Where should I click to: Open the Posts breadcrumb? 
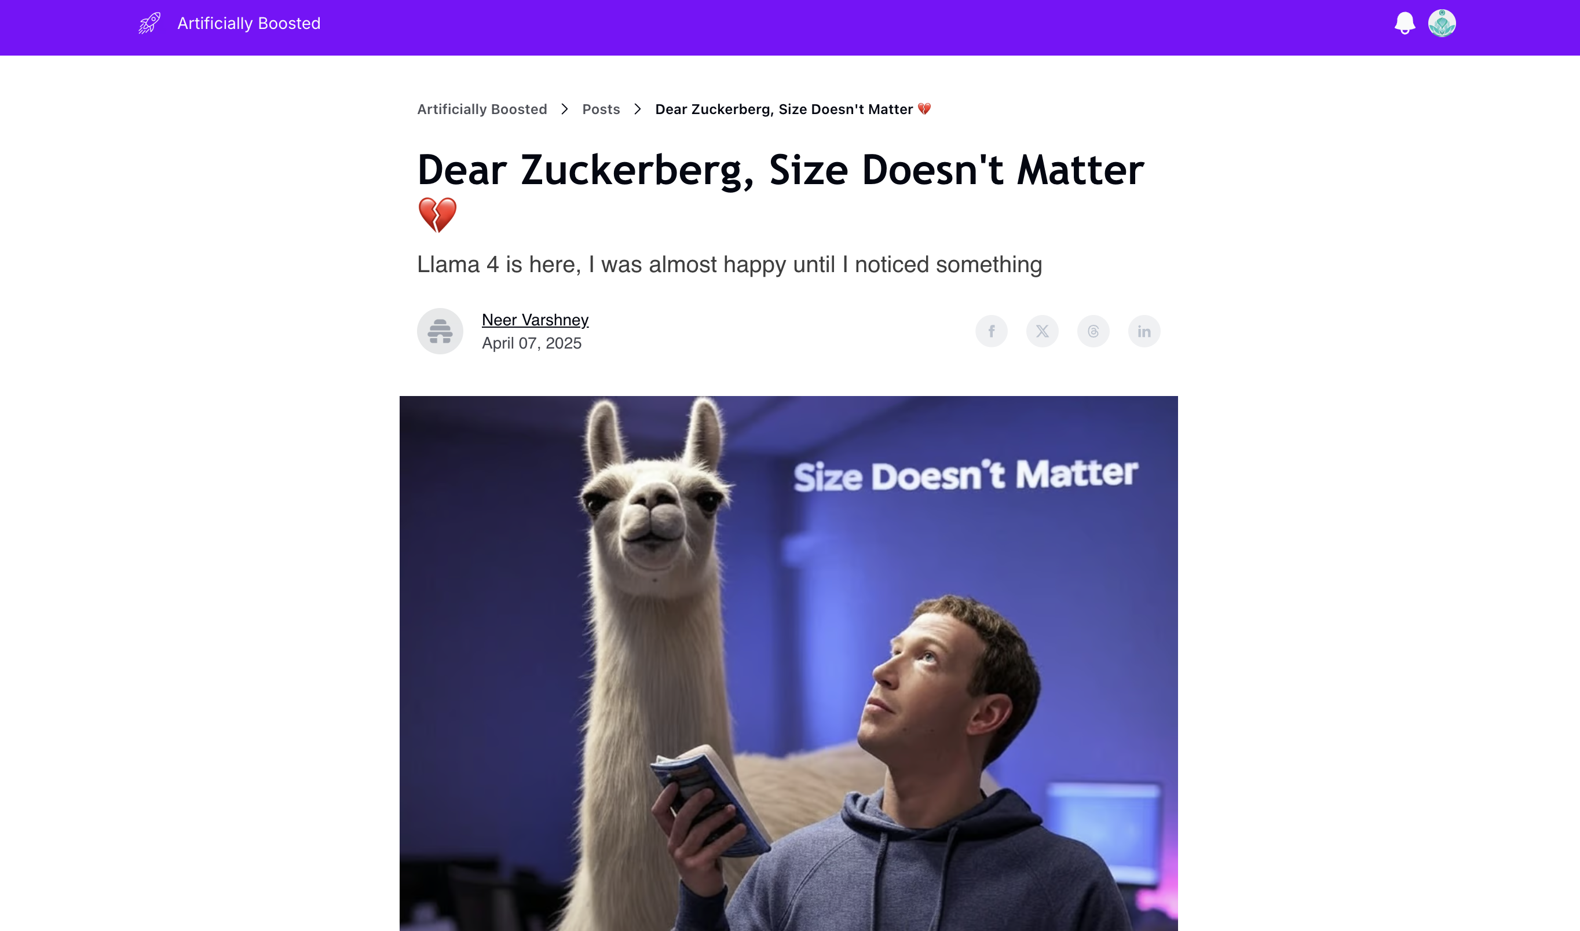[x=601, y=109]
